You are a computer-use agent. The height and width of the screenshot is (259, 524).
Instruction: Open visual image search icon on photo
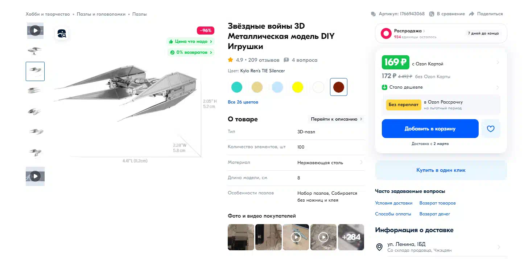click(x=62, y=34)
